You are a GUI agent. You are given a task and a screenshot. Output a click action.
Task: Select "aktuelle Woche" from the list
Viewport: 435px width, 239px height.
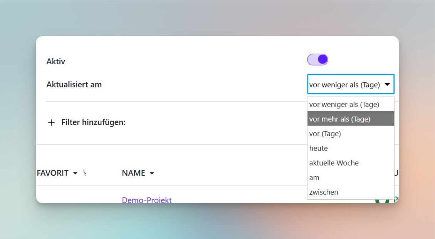334,163
